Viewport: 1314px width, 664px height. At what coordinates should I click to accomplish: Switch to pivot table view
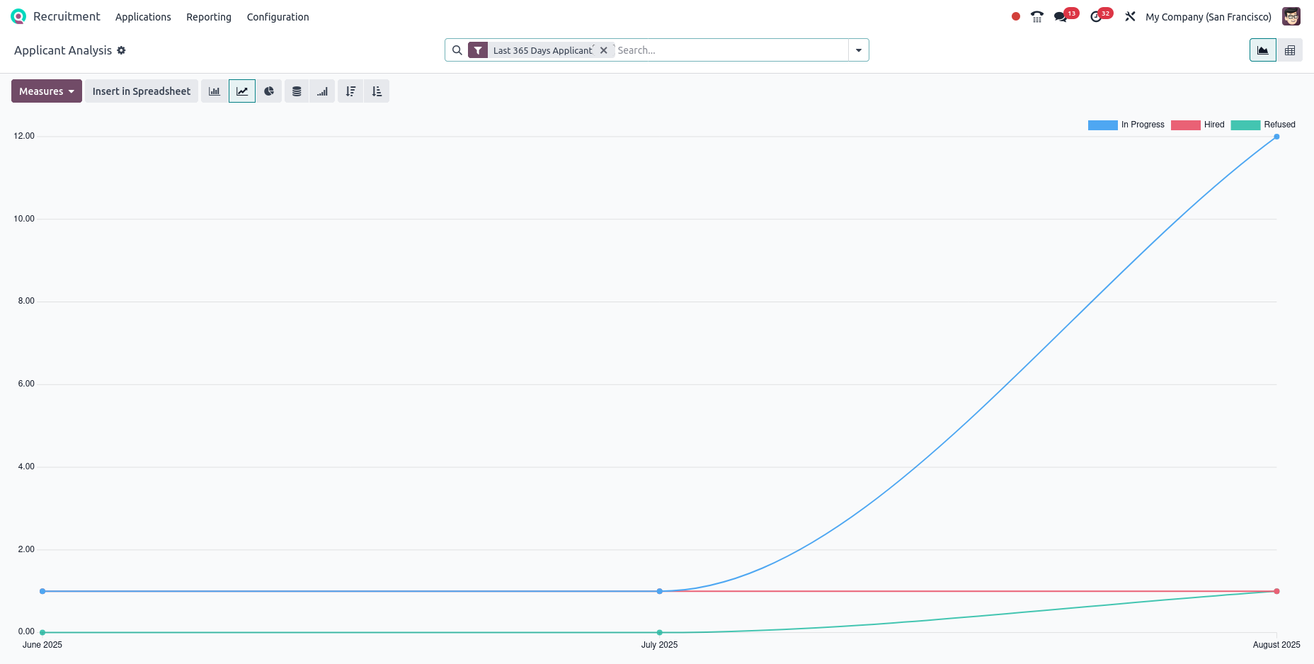(1290, 50)
